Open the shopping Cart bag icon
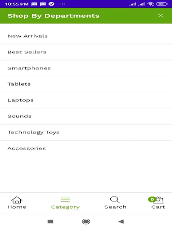Viewport: 172px width, 229px height. coord(159,201)
